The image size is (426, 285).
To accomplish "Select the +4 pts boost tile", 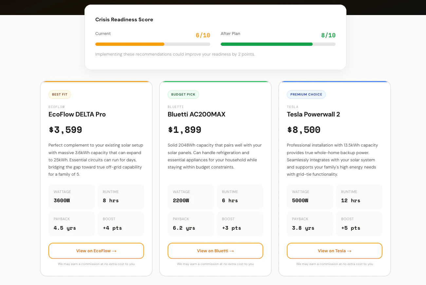I will [x=121, y=224].
